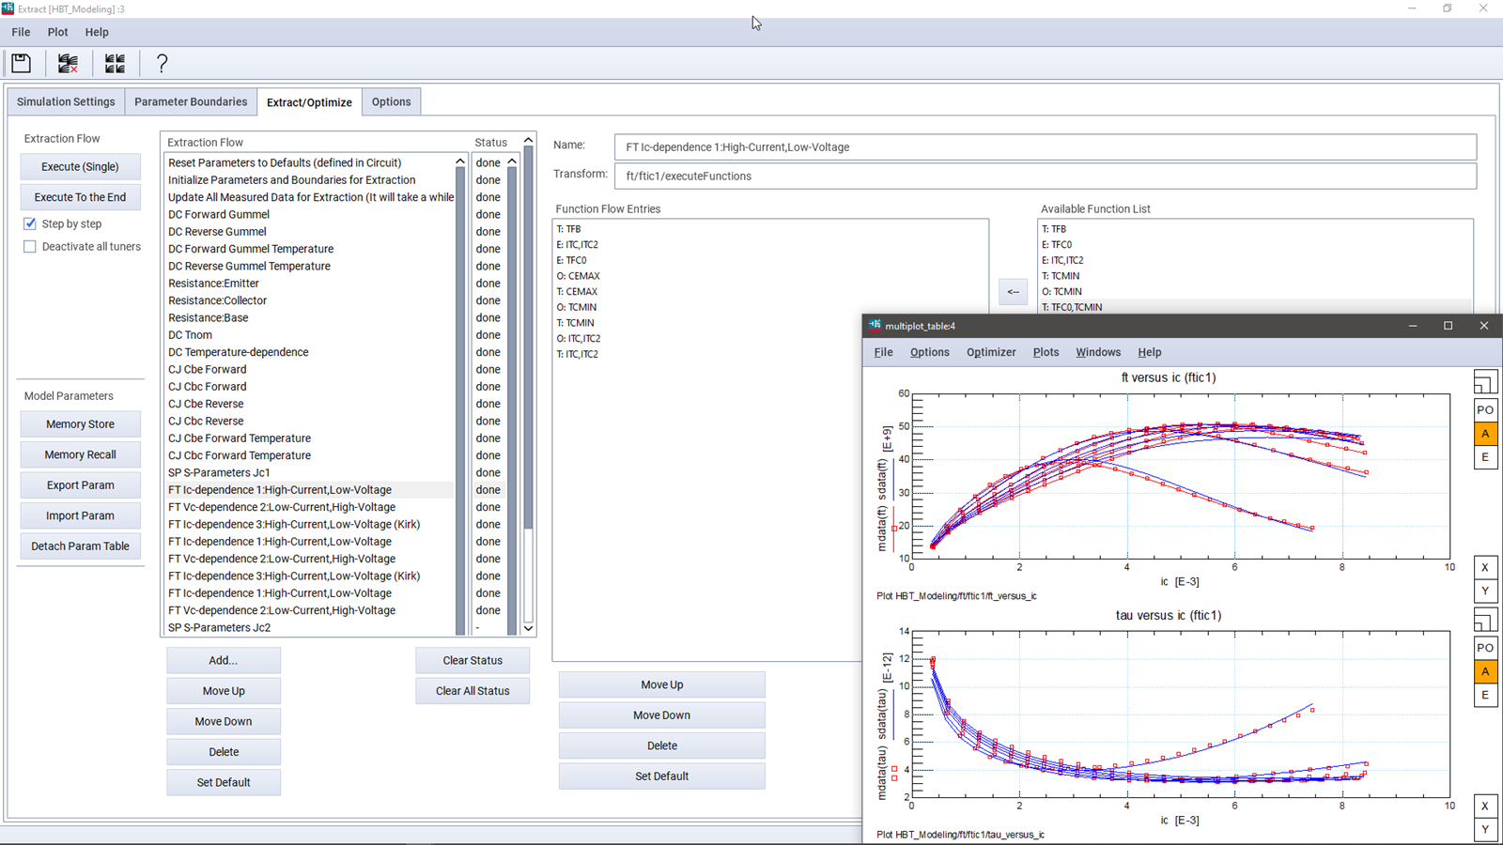The width and height of the screenshot is (1503, 845).
Task: Click the Save floppy disk toolbar icon
Action: point(21,64)
